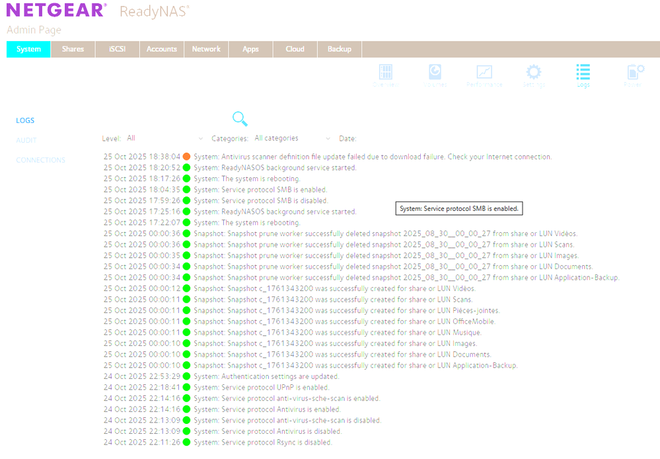Open the iSCSI tab

coord(117,49)
